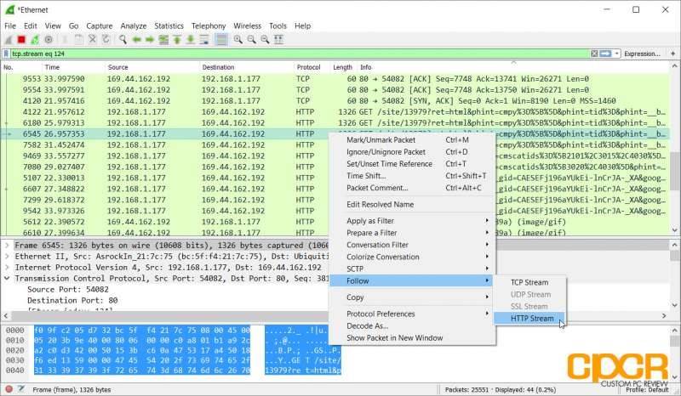
Task: Apply the display filter arrow button
Action: tap(605, 54)
